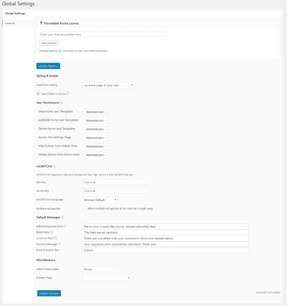Click the Incorrect Field info icon
Screen dimensions: 287x306
(x=56, y=238)
